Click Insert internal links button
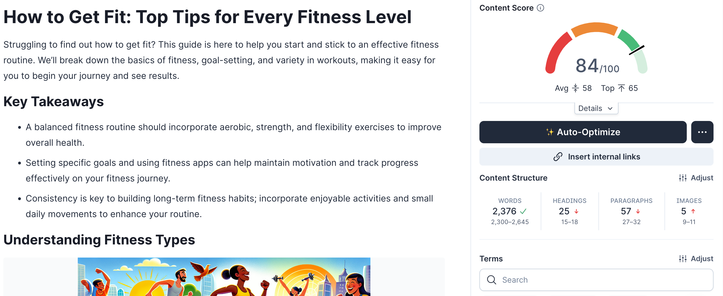Screen dimensions: 723x296 596,157
